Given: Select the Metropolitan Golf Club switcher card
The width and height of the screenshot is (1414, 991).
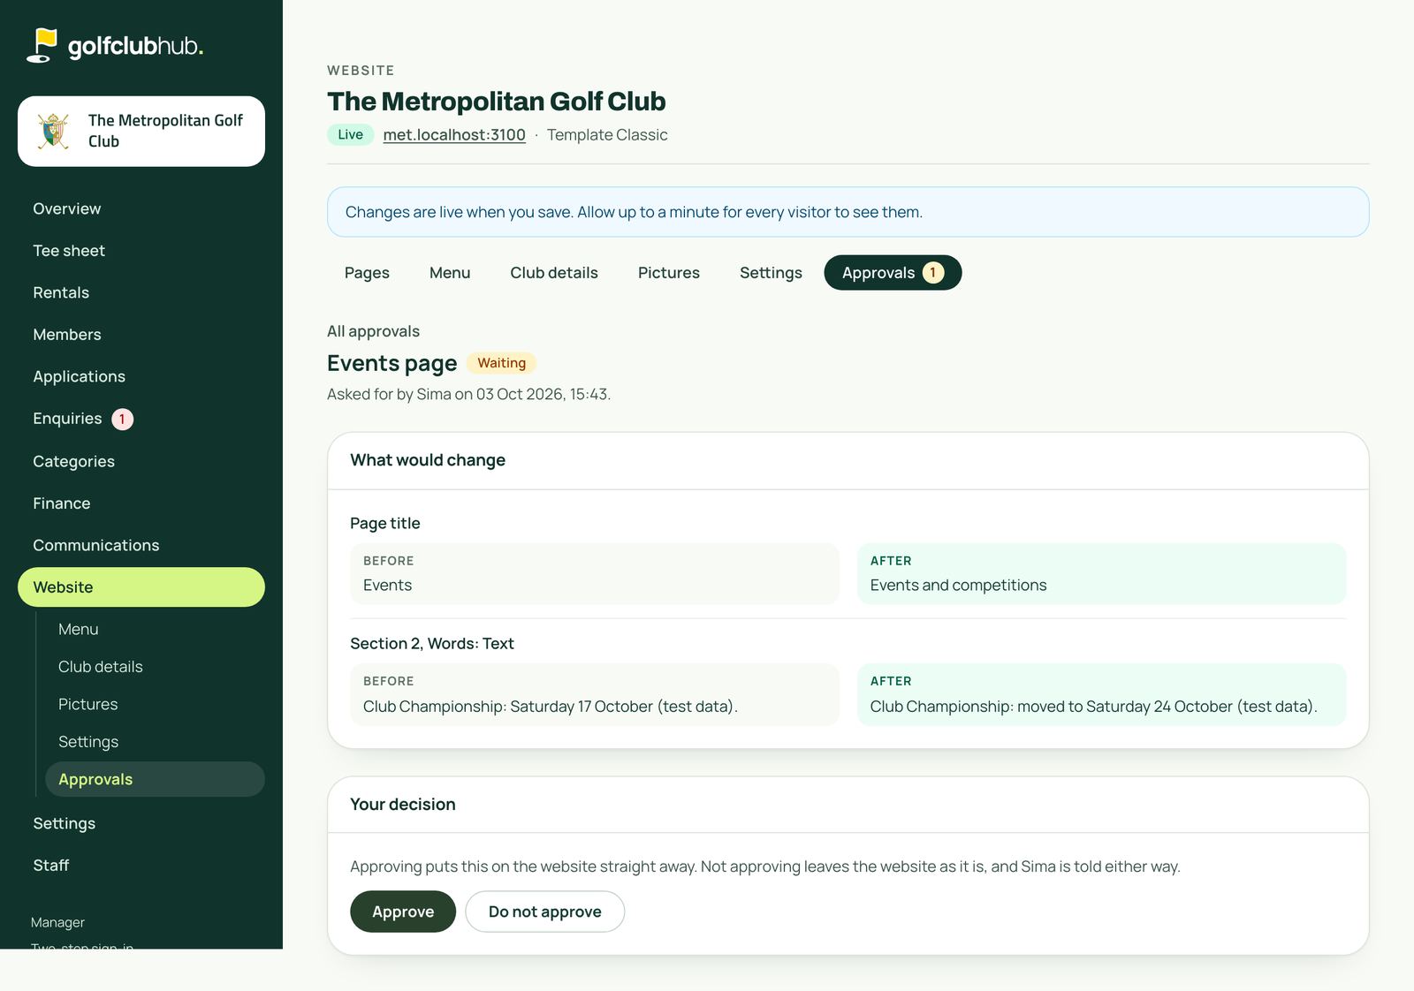Looking at the screenshot, I should [141, 132].
